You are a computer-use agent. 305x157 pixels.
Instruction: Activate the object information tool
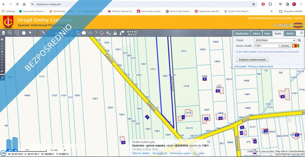(37, 33)
